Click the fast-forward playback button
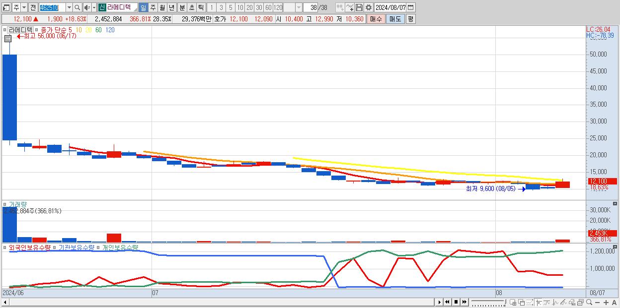 (464, 302)
